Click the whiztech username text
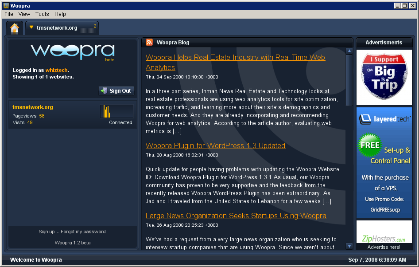The image size is (419, 267). tap(56, 70)
